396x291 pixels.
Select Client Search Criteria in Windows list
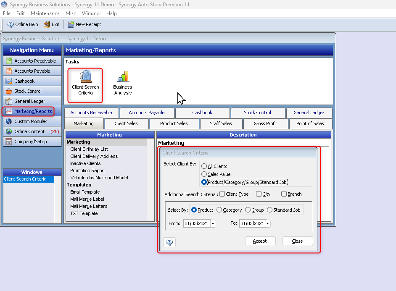(x=29, y=179)
